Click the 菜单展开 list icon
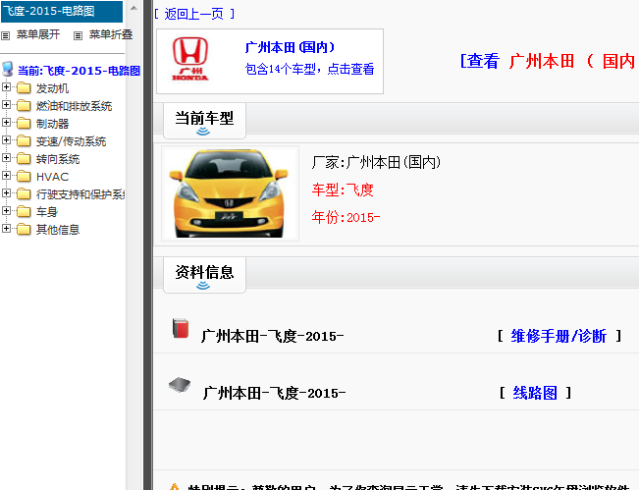Screen dimensions: 639x490 5,36
